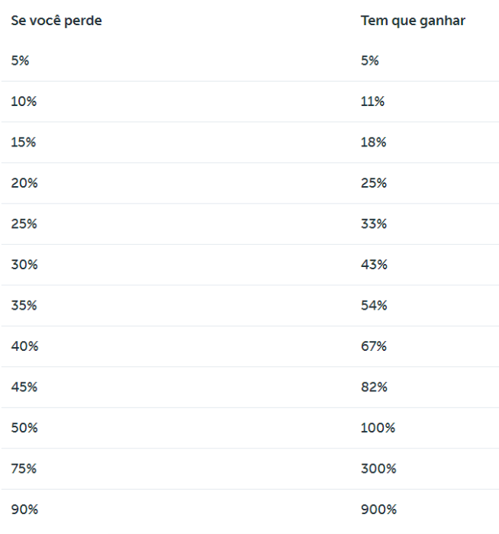The width and height of the screenshot is (499, 534).
Task: Click the 900% gain value
Action: (x=378, y=510)
